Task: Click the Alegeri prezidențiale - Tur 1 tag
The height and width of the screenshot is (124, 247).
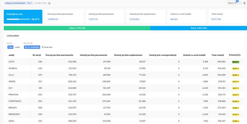Action: [x=19, y=3]
